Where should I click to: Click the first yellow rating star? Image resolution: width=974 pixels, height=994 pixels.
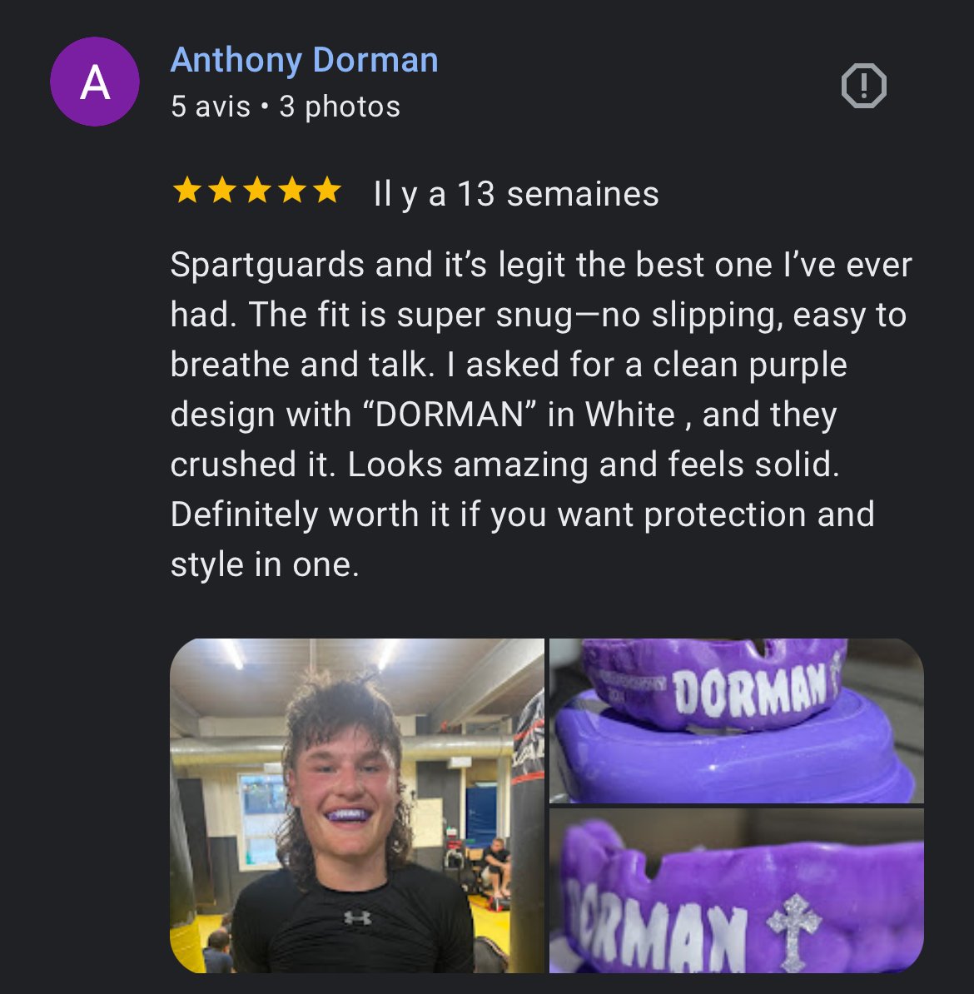tap(187, 190)
